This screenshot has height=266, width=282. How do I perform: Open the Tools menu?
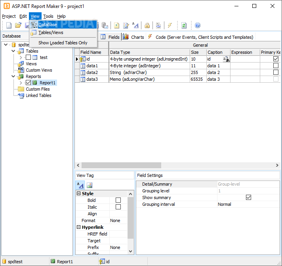pyautogui.click(x=48, y=16)
